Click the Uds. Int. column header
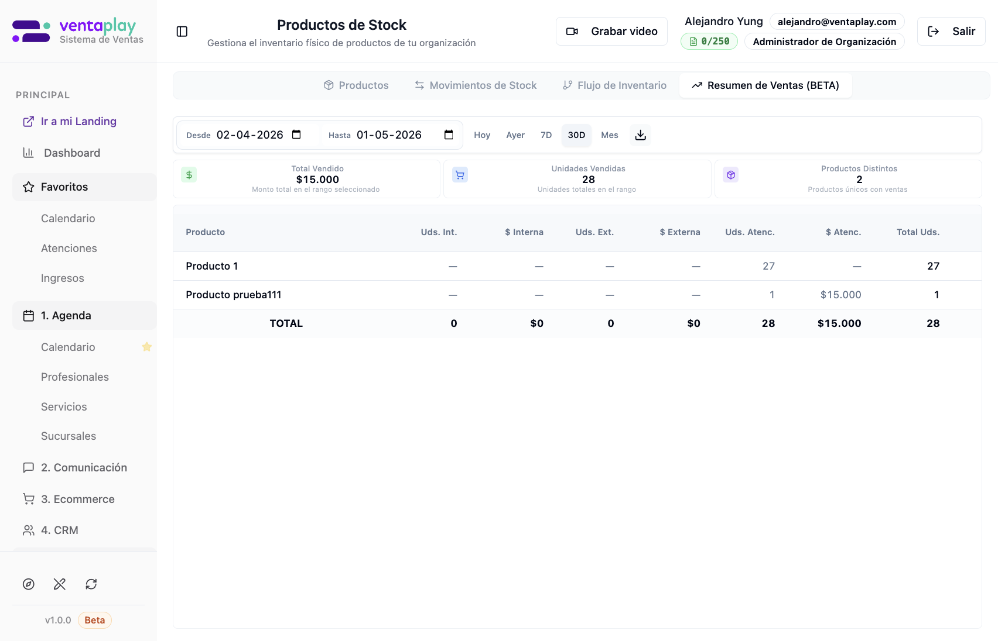Viewport: 998px width, 641px height. point(439,232)
